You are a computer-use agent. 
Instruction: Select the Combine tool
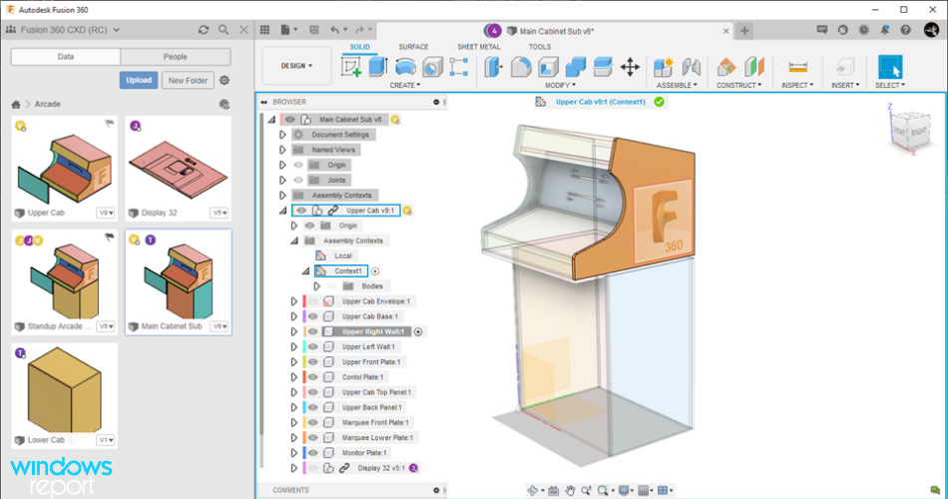(576, 67)
